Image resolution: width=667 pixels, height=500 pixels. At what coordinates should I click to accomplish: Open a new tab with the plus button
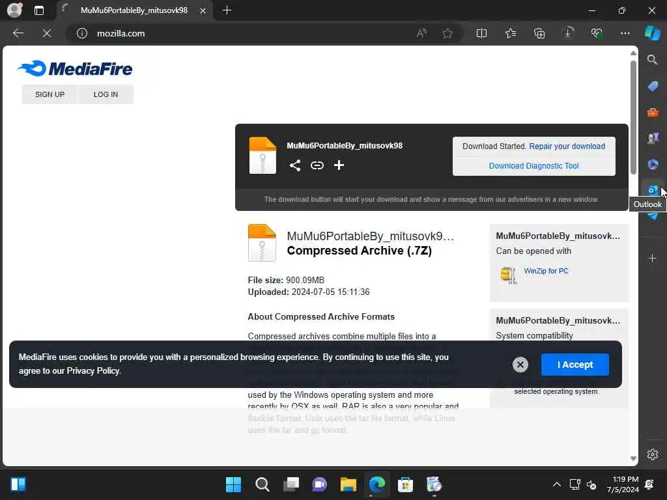pos(227,10)
